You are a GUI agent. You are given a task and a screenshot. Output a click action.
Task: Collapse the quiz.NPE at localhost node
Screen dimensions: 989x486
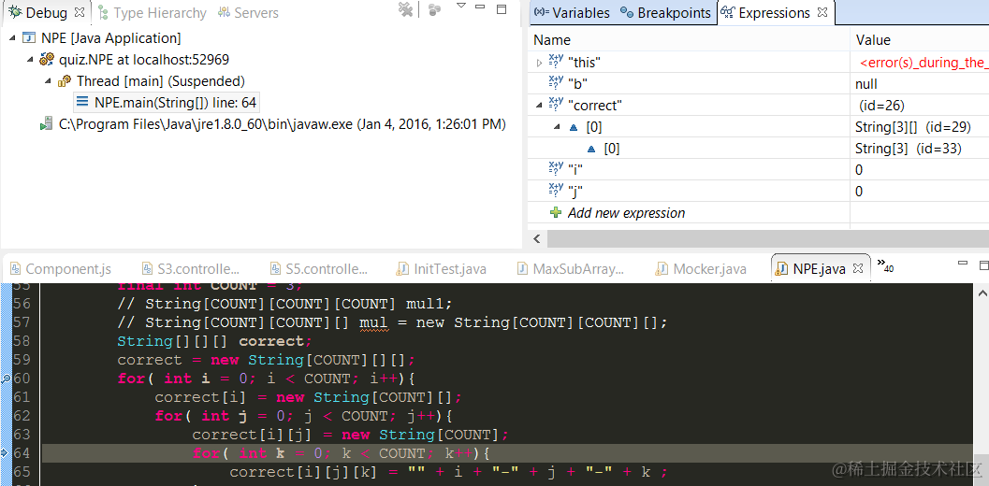[30, 59]
